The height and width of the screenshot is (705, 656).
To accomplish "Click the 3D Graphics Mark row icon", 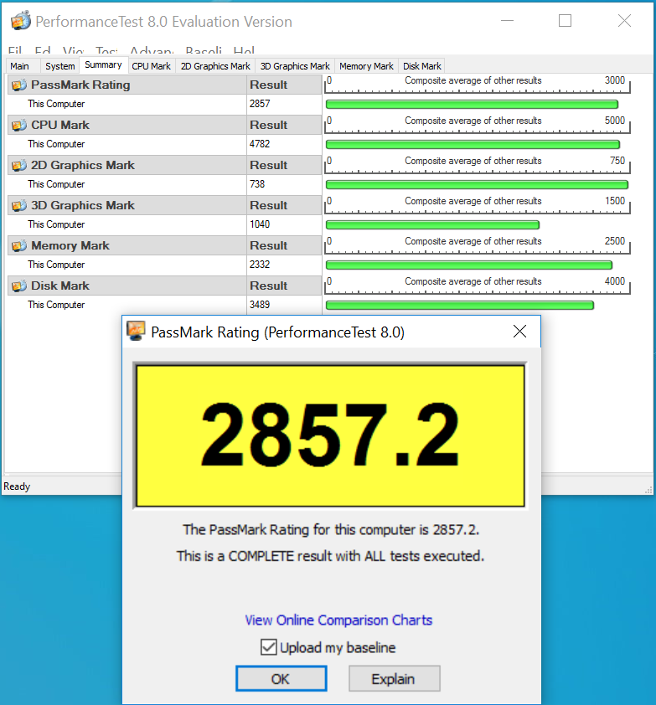I will click(x=19, y=205).
